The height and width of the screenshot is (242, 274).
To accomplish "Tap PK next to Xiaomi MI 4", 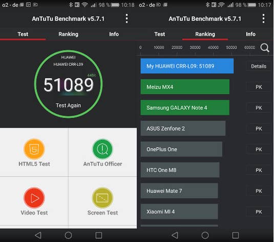I will (259, 212).
